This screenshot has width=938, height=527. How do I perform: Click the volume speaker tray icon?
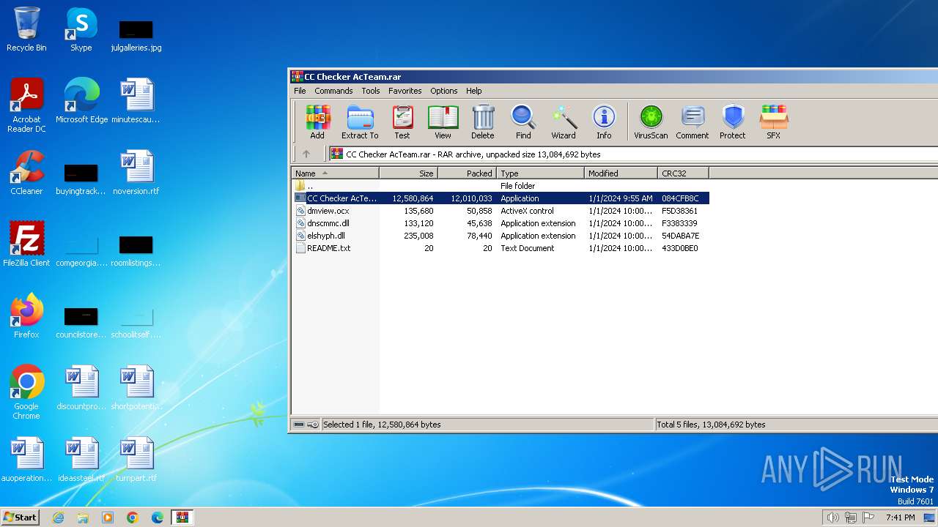(x=832, y=517)
